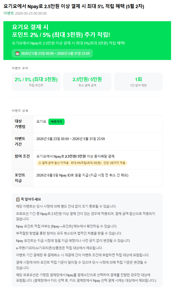Click the yellow 결제 금액 합산 미적용 notice badge
The height and width of the screenshot is (298, 175).
(82, 163)
